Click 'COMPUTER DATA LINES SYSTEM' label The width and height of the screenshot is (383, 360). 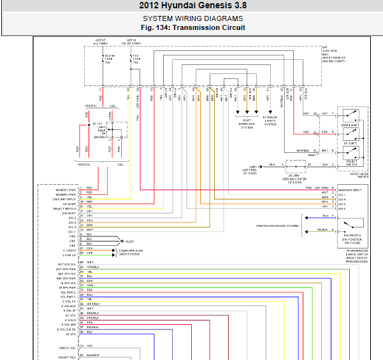(131, 252)
